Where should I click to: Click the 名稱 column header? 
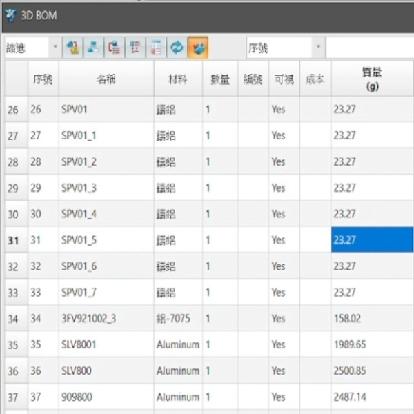point(106,79)
